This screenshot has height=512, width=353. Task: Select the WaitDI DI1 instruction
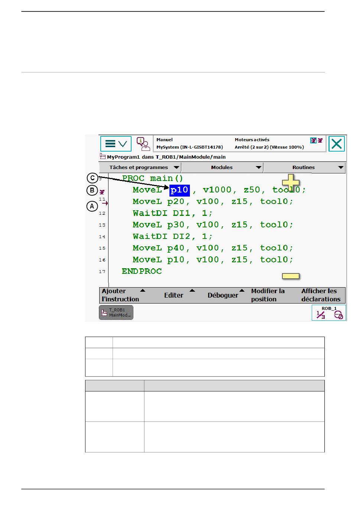[x=172, y=213]
